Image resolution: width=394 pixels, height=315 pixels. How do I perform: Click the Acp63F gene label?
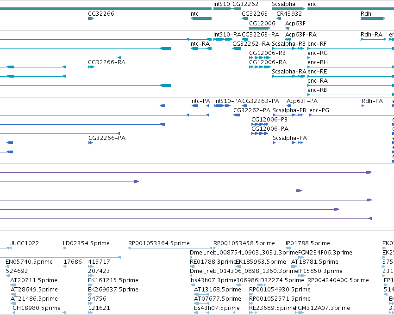[295, 23]
